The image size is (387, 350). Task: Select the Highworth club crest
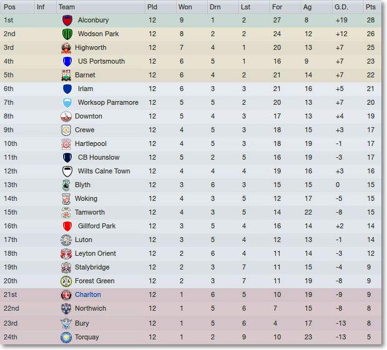(x=66, y=48)
